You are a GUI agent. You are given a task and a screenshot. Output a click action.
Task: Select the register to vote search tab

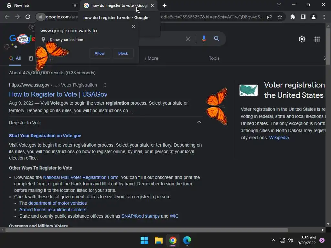(119, 5)
